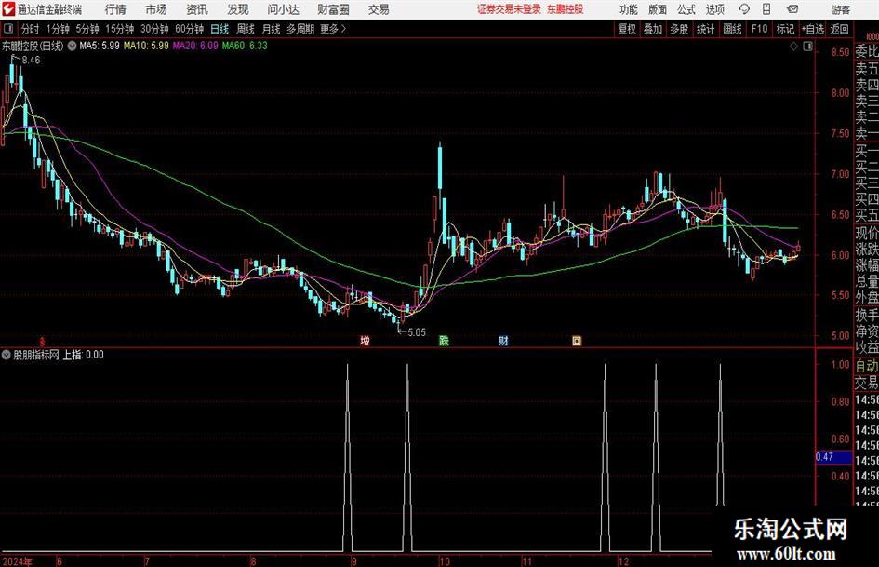Expand 更多 period options
The image size is (879, 567).
(x=333, y=29)
